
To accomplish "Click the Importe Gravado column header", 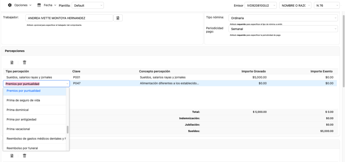I will [254, 71].
